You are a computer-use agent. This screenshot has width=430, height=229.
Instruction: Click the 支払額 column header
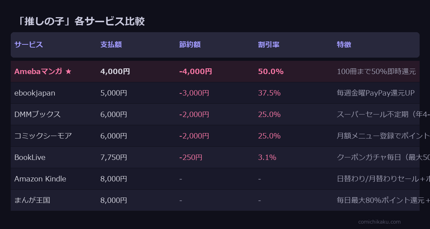coord(111,45)
